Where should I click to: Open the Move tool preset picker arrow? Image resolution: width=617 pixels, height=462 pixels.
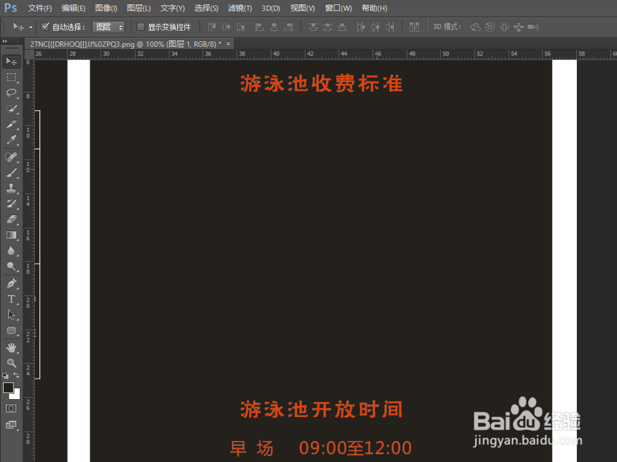pyautogui.click(x=30, y=27)
